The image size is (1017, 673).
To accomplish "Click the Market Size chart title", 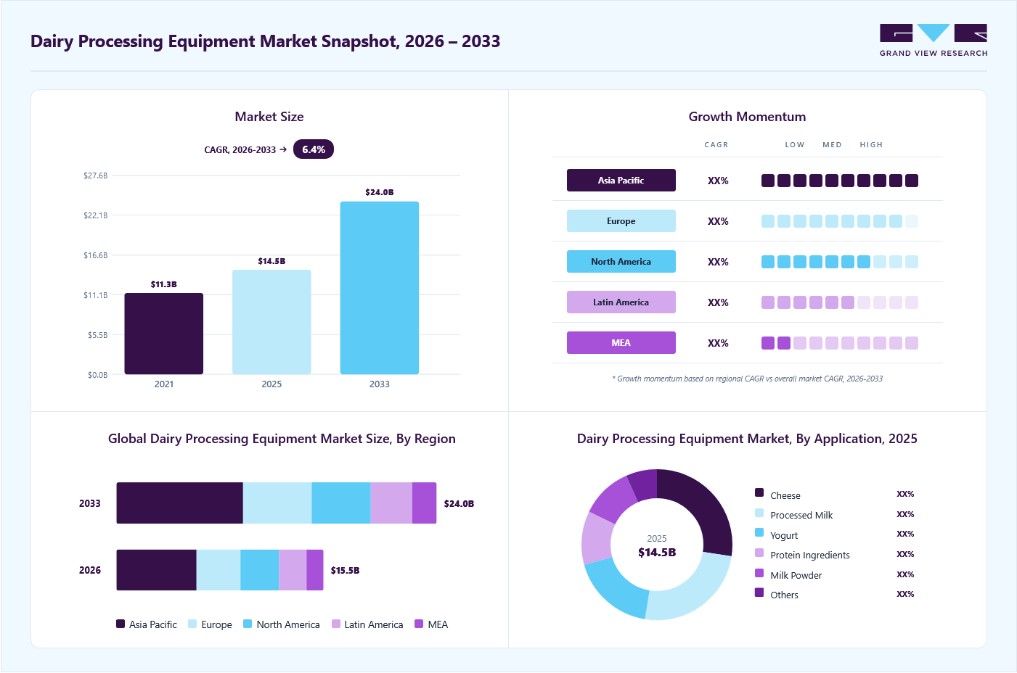I will pos(269,117).
